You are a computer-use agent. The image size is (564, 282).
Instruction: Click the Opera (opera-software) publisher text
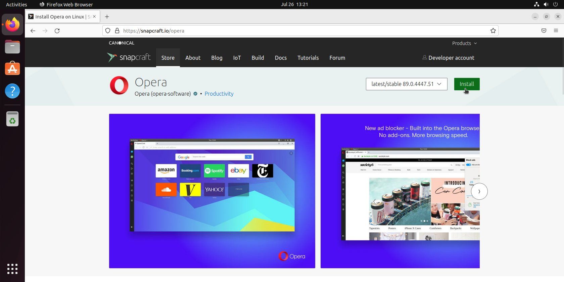tap(162, 94)
